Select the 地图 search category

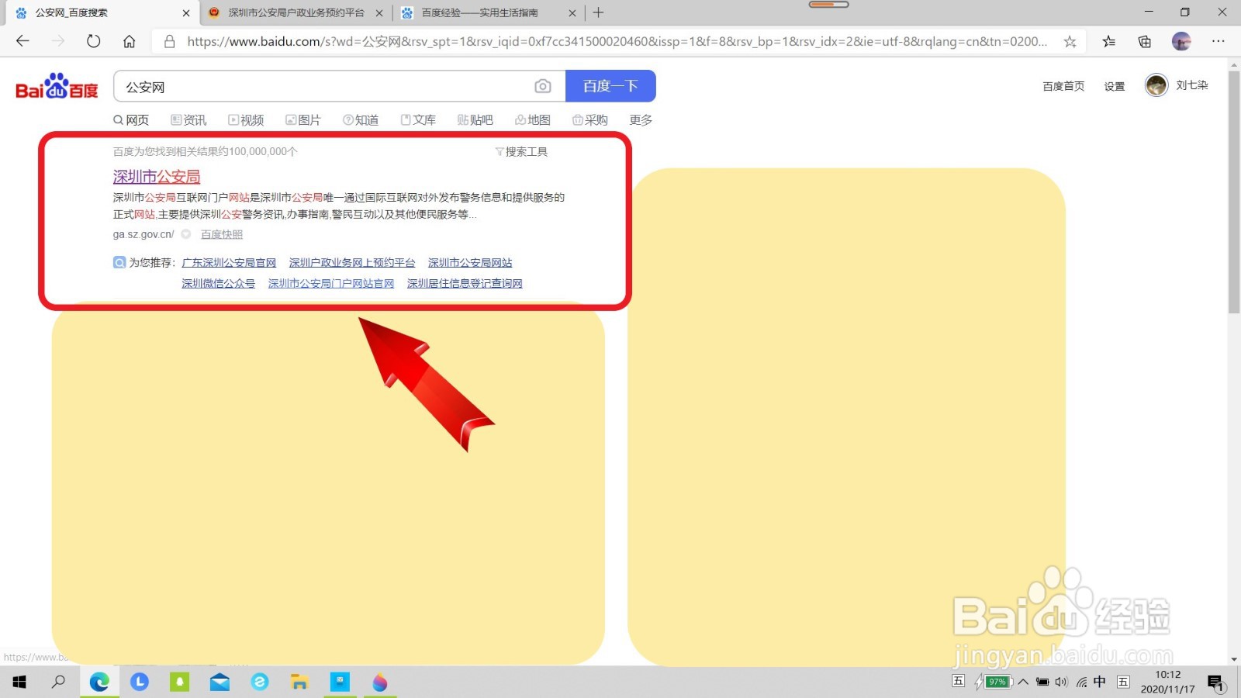[533, 119]
